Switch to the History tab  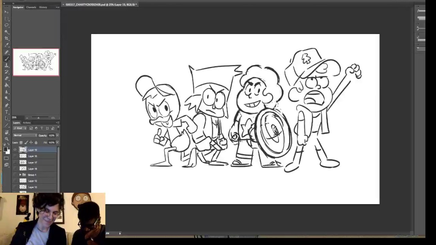[x=43, y=7]
